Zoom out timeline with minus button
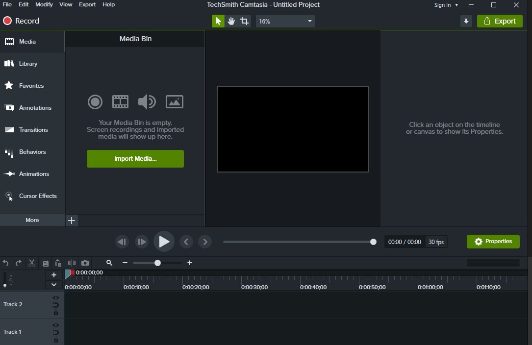This screenshot has height=345, width=532. click(x=125, y=263)
